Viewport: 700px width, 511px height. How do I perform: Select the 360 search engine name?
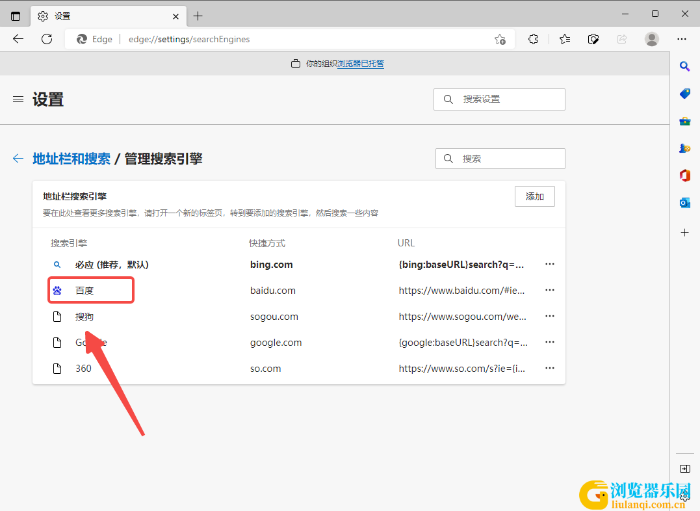coord(83,369)
